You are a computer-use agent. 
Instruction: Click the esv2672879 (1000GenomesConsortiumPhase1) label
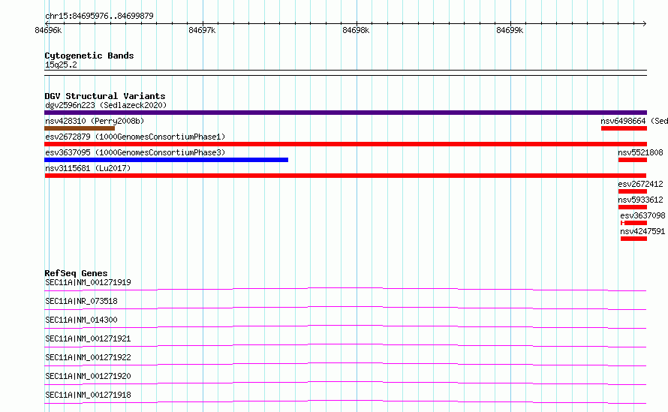tap(135, 137)
